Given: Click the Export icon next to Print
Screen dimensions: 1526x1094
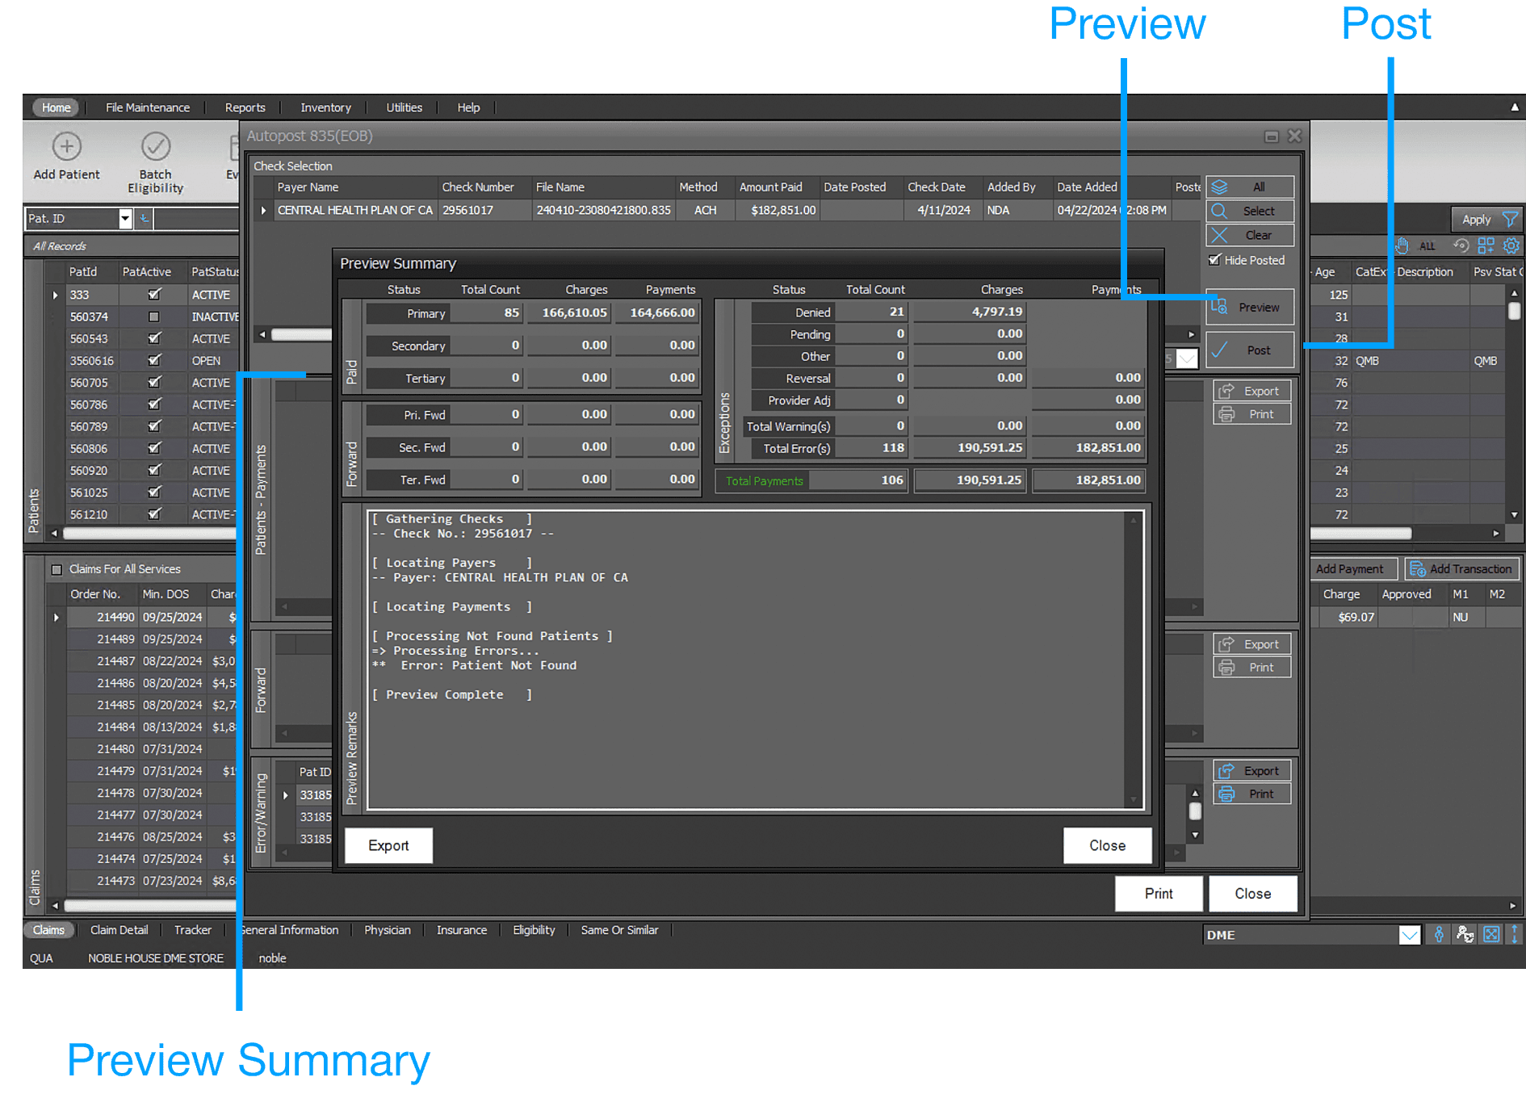Looking at the screenshot, I should coord(1251,391).
